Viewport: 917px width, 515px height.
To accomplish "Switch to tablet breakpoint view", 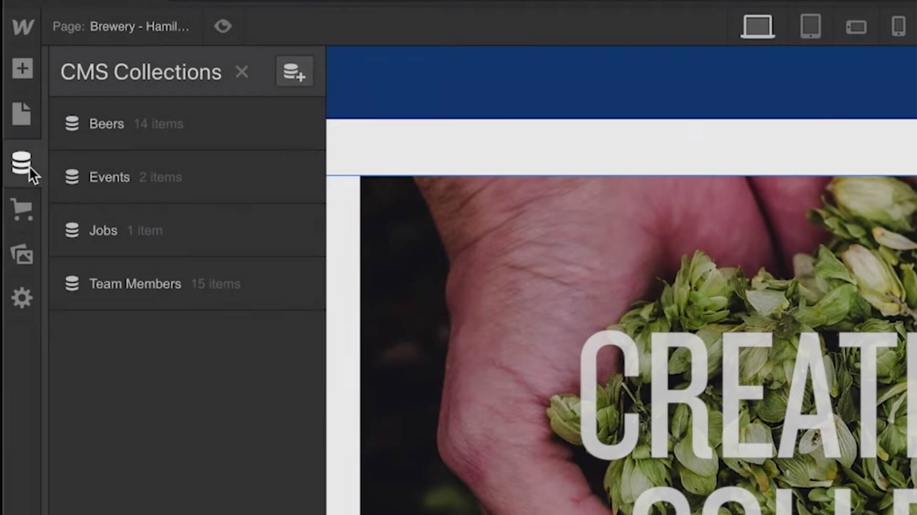I will [x=810, y=26].
